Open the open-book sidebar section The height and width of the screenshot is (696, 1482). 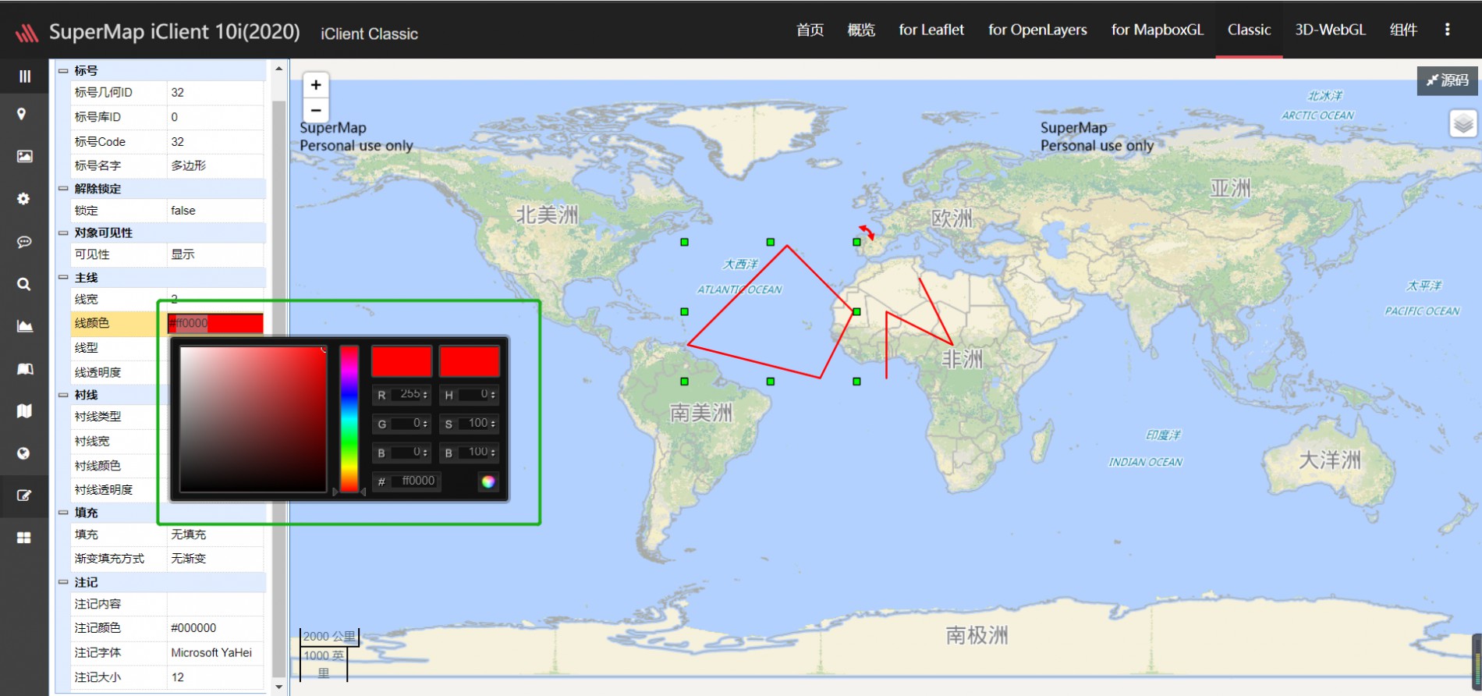25,368
